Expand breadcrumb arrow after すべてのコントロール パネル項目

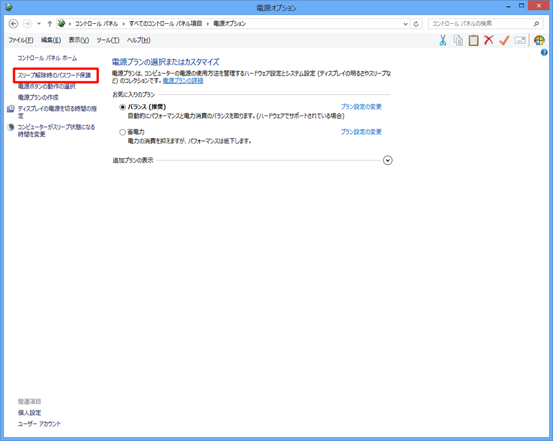[x=208, y=24]
